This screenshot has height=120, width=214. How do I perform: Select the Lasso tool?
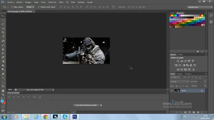point(3,24)
